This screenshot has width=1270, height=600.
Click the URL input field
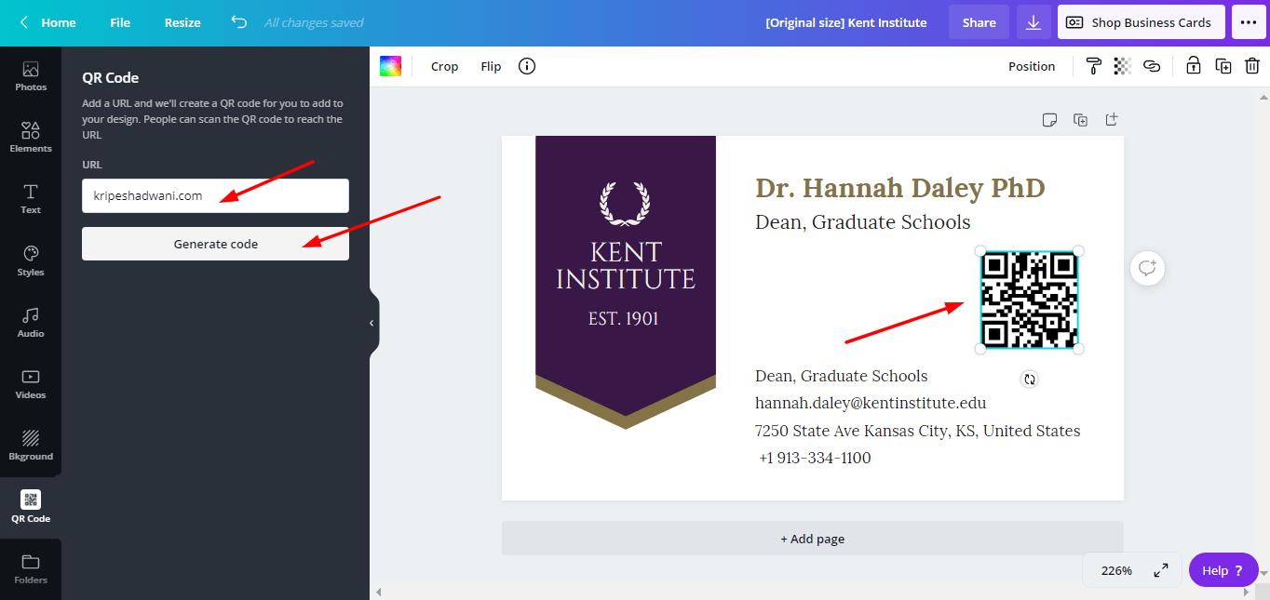click(215, 195)
